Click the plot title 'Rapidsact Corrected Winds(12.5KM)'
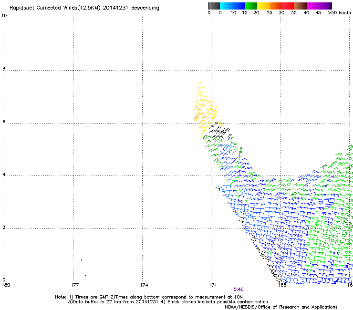This screenshot has width=353, height=310. point(55,8)
